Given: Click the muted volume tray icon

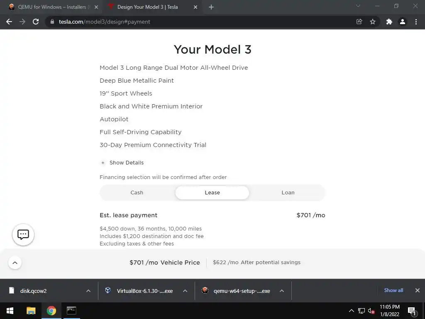Looking at the screenshot, I should [371, 311].
